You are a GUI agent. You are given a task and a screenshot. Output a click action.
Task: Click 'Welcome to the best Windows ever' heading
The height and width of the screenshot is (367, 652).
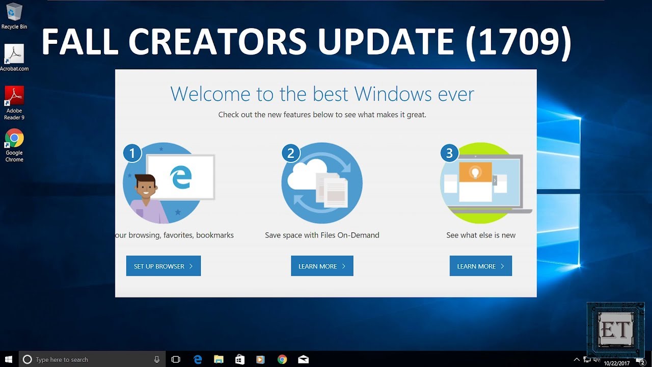(322, 94)
